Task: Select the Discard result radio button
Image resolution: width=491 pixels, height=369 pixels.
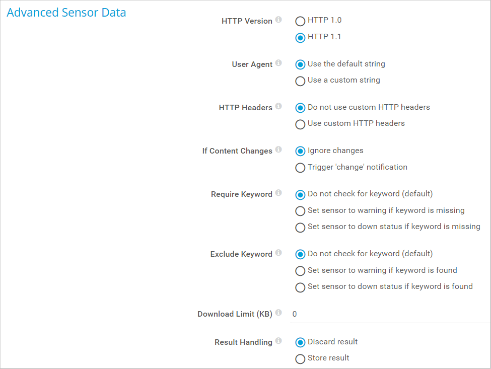Action: 300,342
